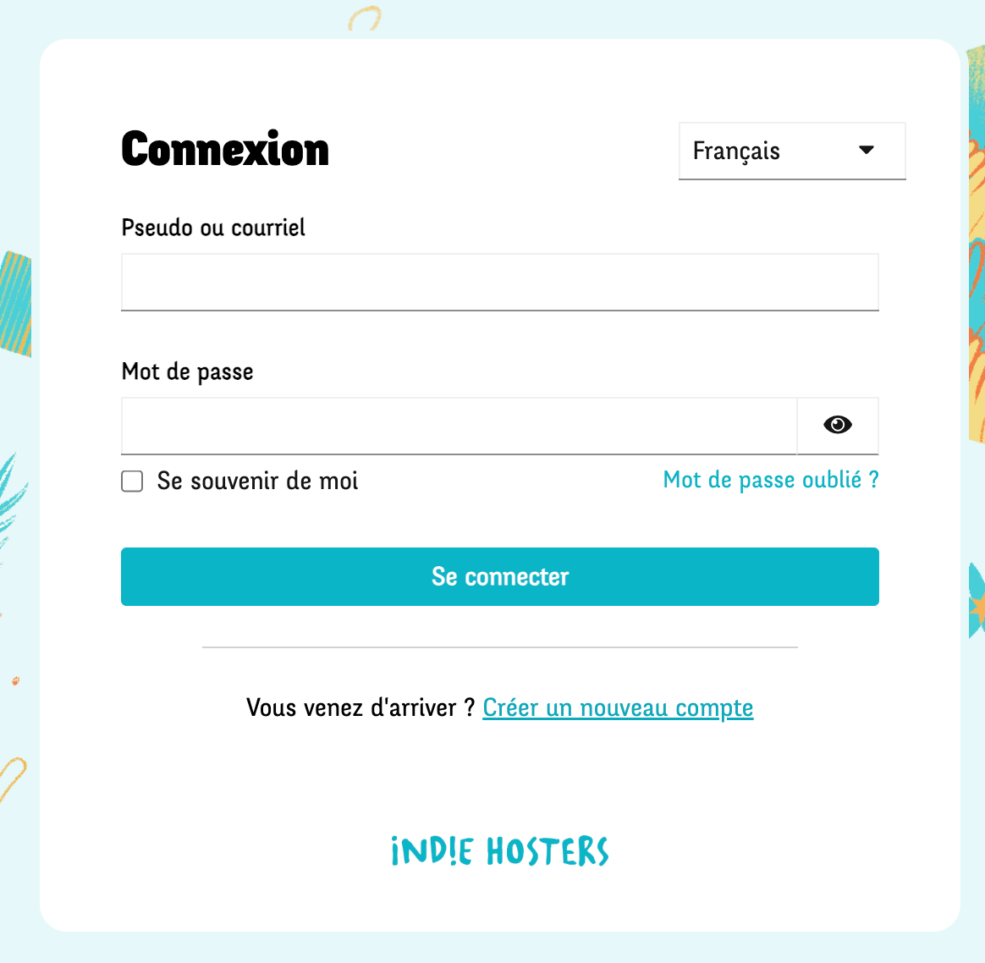Viewport: 985px width, 963px height.
Task: Click the 'Se souvenir de moi' label text
Action: coord(257,482)
